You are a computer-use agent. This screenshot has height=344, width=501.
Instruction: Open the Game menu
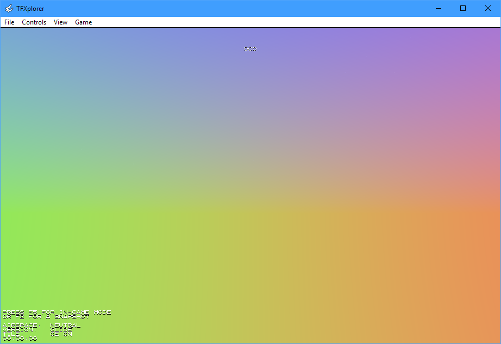(x=83, y=22)
